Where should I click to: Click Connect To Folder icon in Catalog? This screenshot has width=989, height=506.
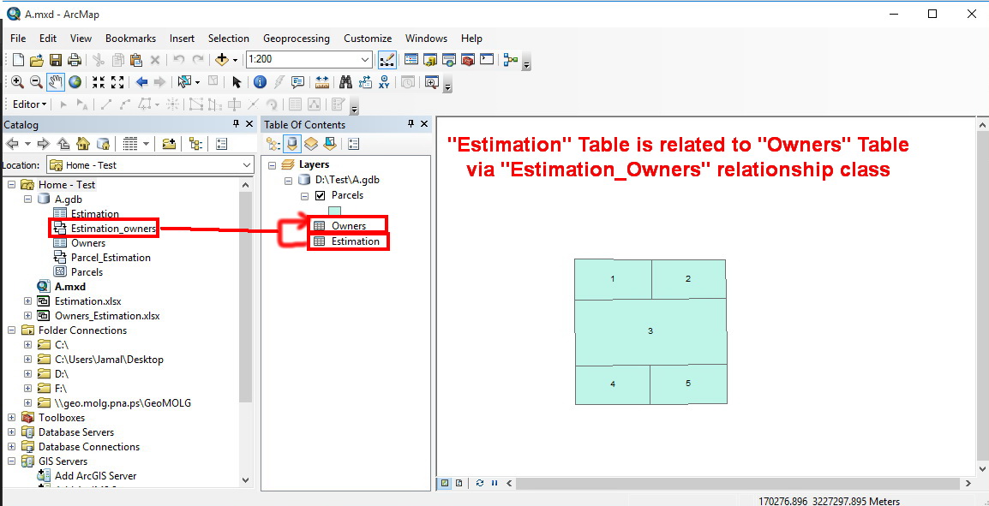(x=169, y=144)
